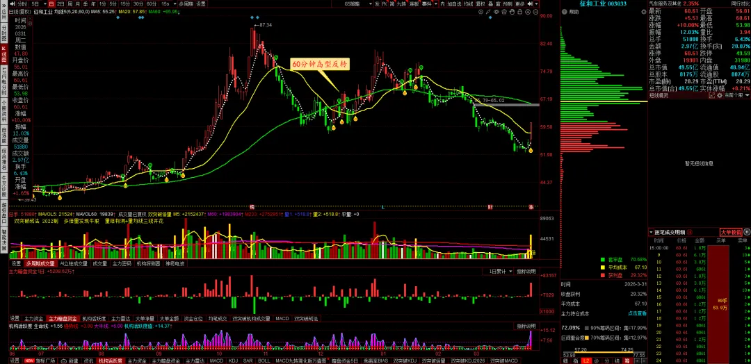Switch to the 分时 intraday chart

22,3
